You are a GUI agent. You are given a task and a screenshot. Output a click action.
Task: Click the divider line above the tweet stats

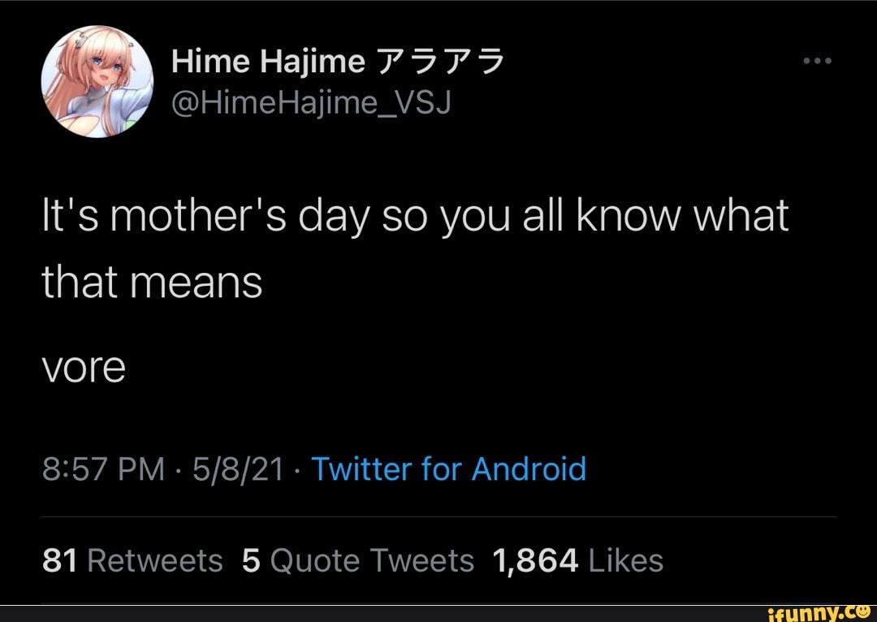click(x=438, y=516)
